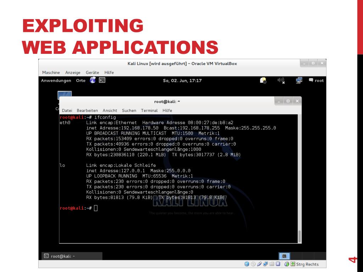
Task: Open VirtualBox Hilfe menu
Action: pos(109,72)
